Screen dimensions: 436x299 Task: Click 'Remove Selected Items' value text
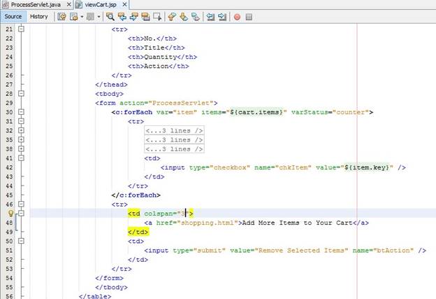[301, 250]
